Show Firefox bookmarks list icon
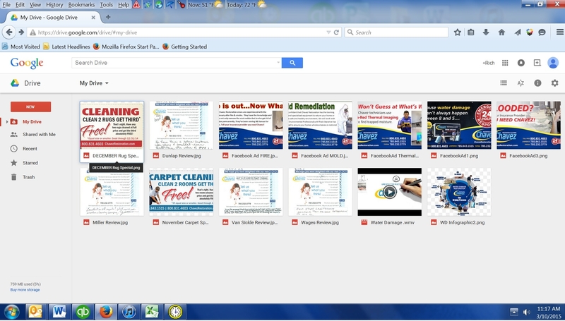The image size is (565, 321). pyautogui.click(x=471, y=32)
